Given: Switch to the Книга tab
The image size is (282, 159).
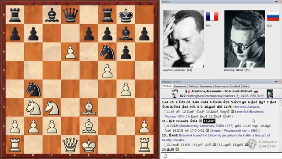Looking at the screenshot, I should click(x=245, y=87).
